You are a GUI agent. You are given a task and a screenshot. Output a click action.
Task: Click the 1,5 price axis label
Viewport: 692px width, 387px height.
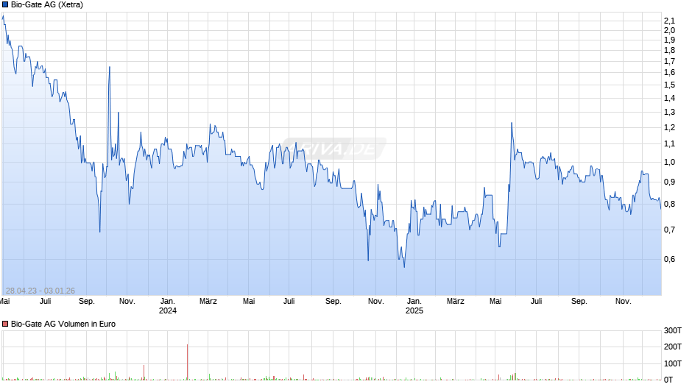669,85
